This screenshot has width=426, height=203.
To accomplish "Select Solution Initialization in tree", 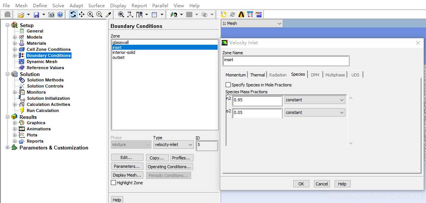I will [48, 98].
